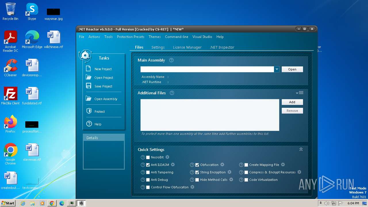Open the File menu
The image size is (368, 207).
point(82,37)
